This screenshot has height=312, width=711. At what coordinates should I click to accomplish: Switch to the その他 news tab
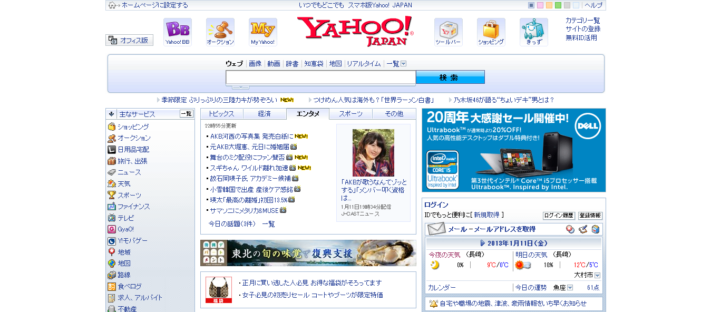tap(394, 114)
